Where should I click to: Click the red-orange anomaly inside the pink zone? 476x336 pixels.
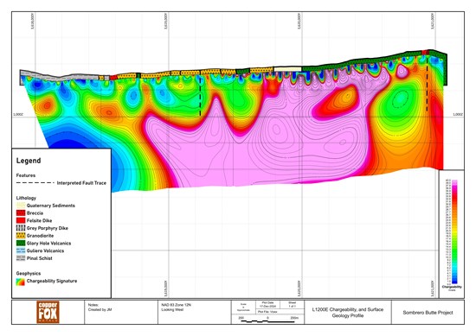point(337,102)
